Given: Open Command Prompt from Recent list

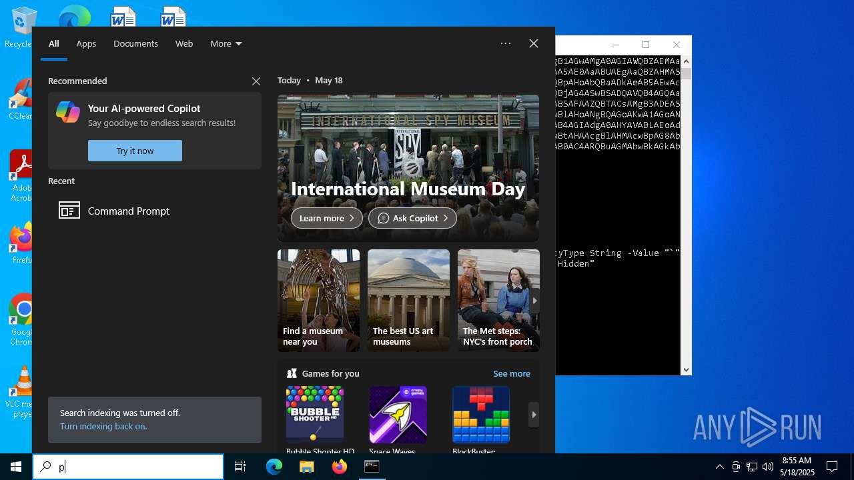Looking at the screenshot, I should click(x=155, y=211).
